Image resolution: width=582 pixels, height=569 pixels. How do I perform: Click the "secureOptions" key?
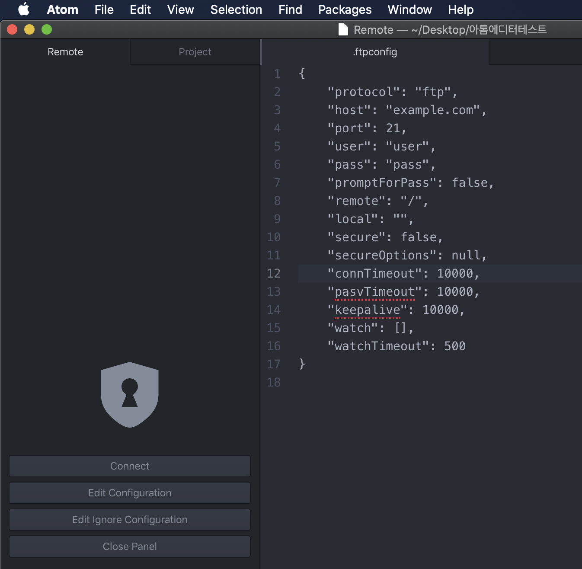click(x=382, y=256)
